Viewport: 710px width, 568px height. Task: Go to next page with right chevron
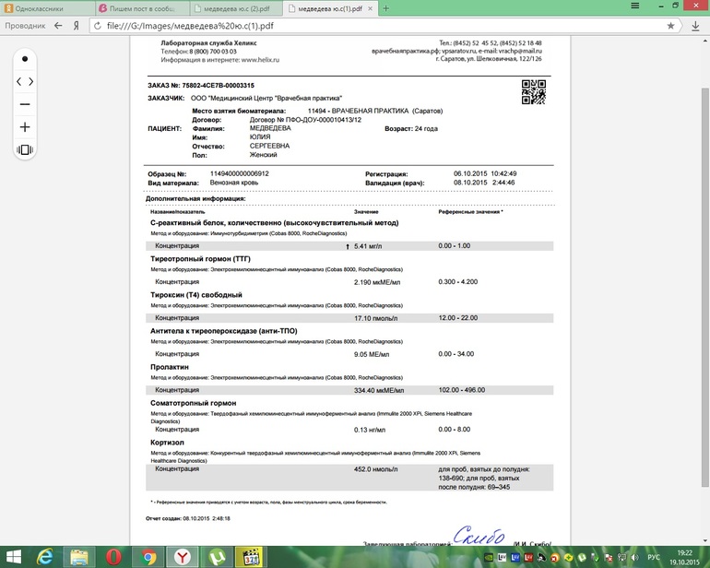(31, 81)
